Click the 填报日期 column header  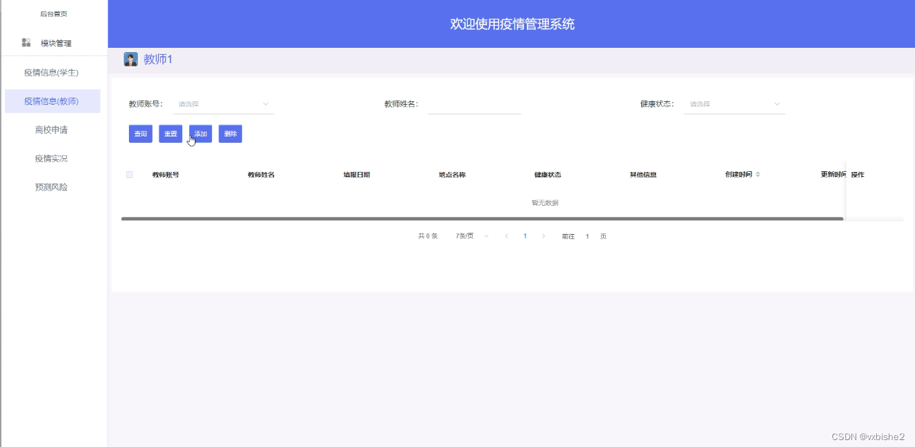357,175
